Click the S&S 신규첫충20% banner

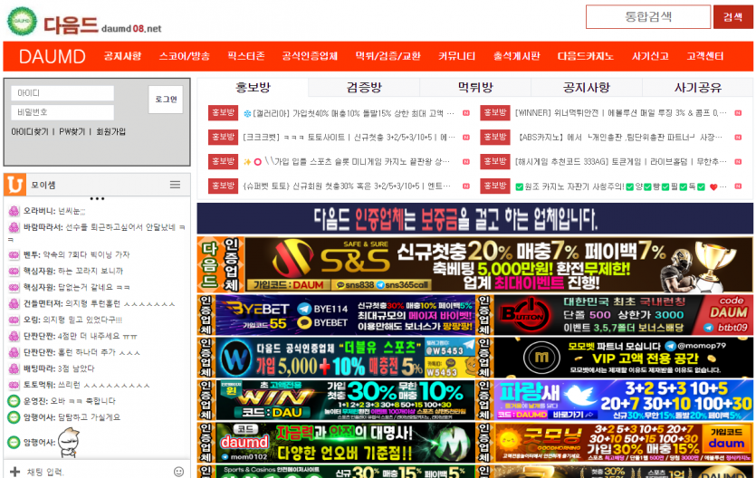(475, 265)
